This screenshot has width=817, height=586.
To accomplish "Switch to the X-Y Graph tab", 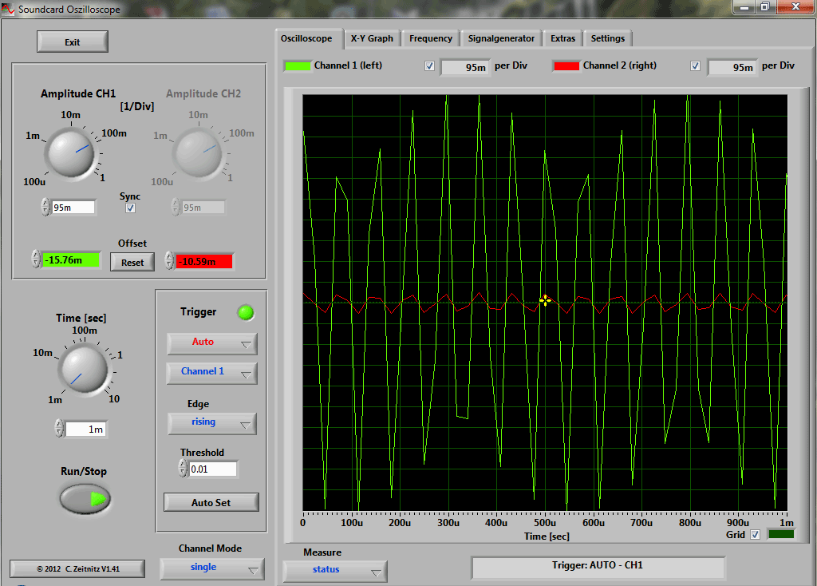I will tap(372, 38).
